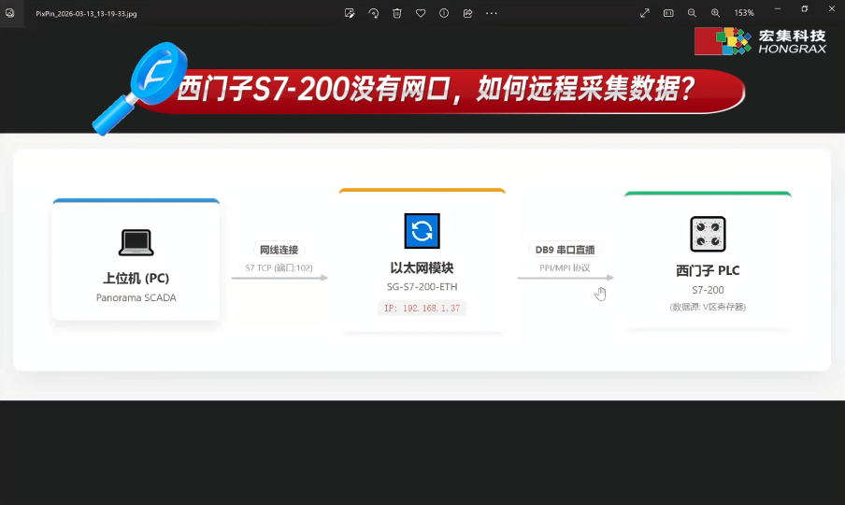Click the IP: 192.168.1.37 label
The image size is (845, 505).
pos(422,309)
